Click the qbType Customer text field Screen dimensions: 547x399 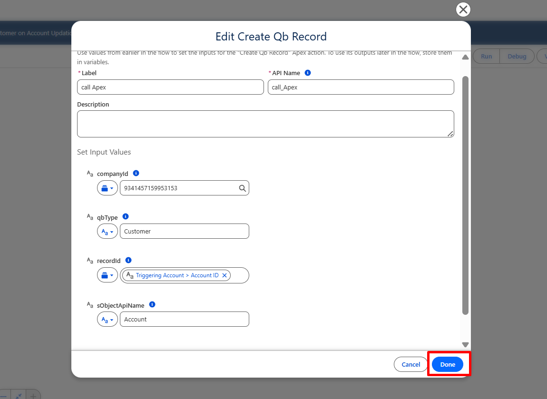tap(184, 231)
